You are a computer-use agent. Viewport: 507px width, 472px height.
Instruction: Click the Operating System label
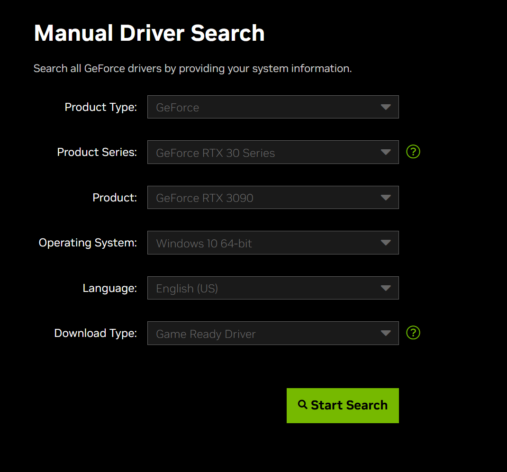point(88,243)
